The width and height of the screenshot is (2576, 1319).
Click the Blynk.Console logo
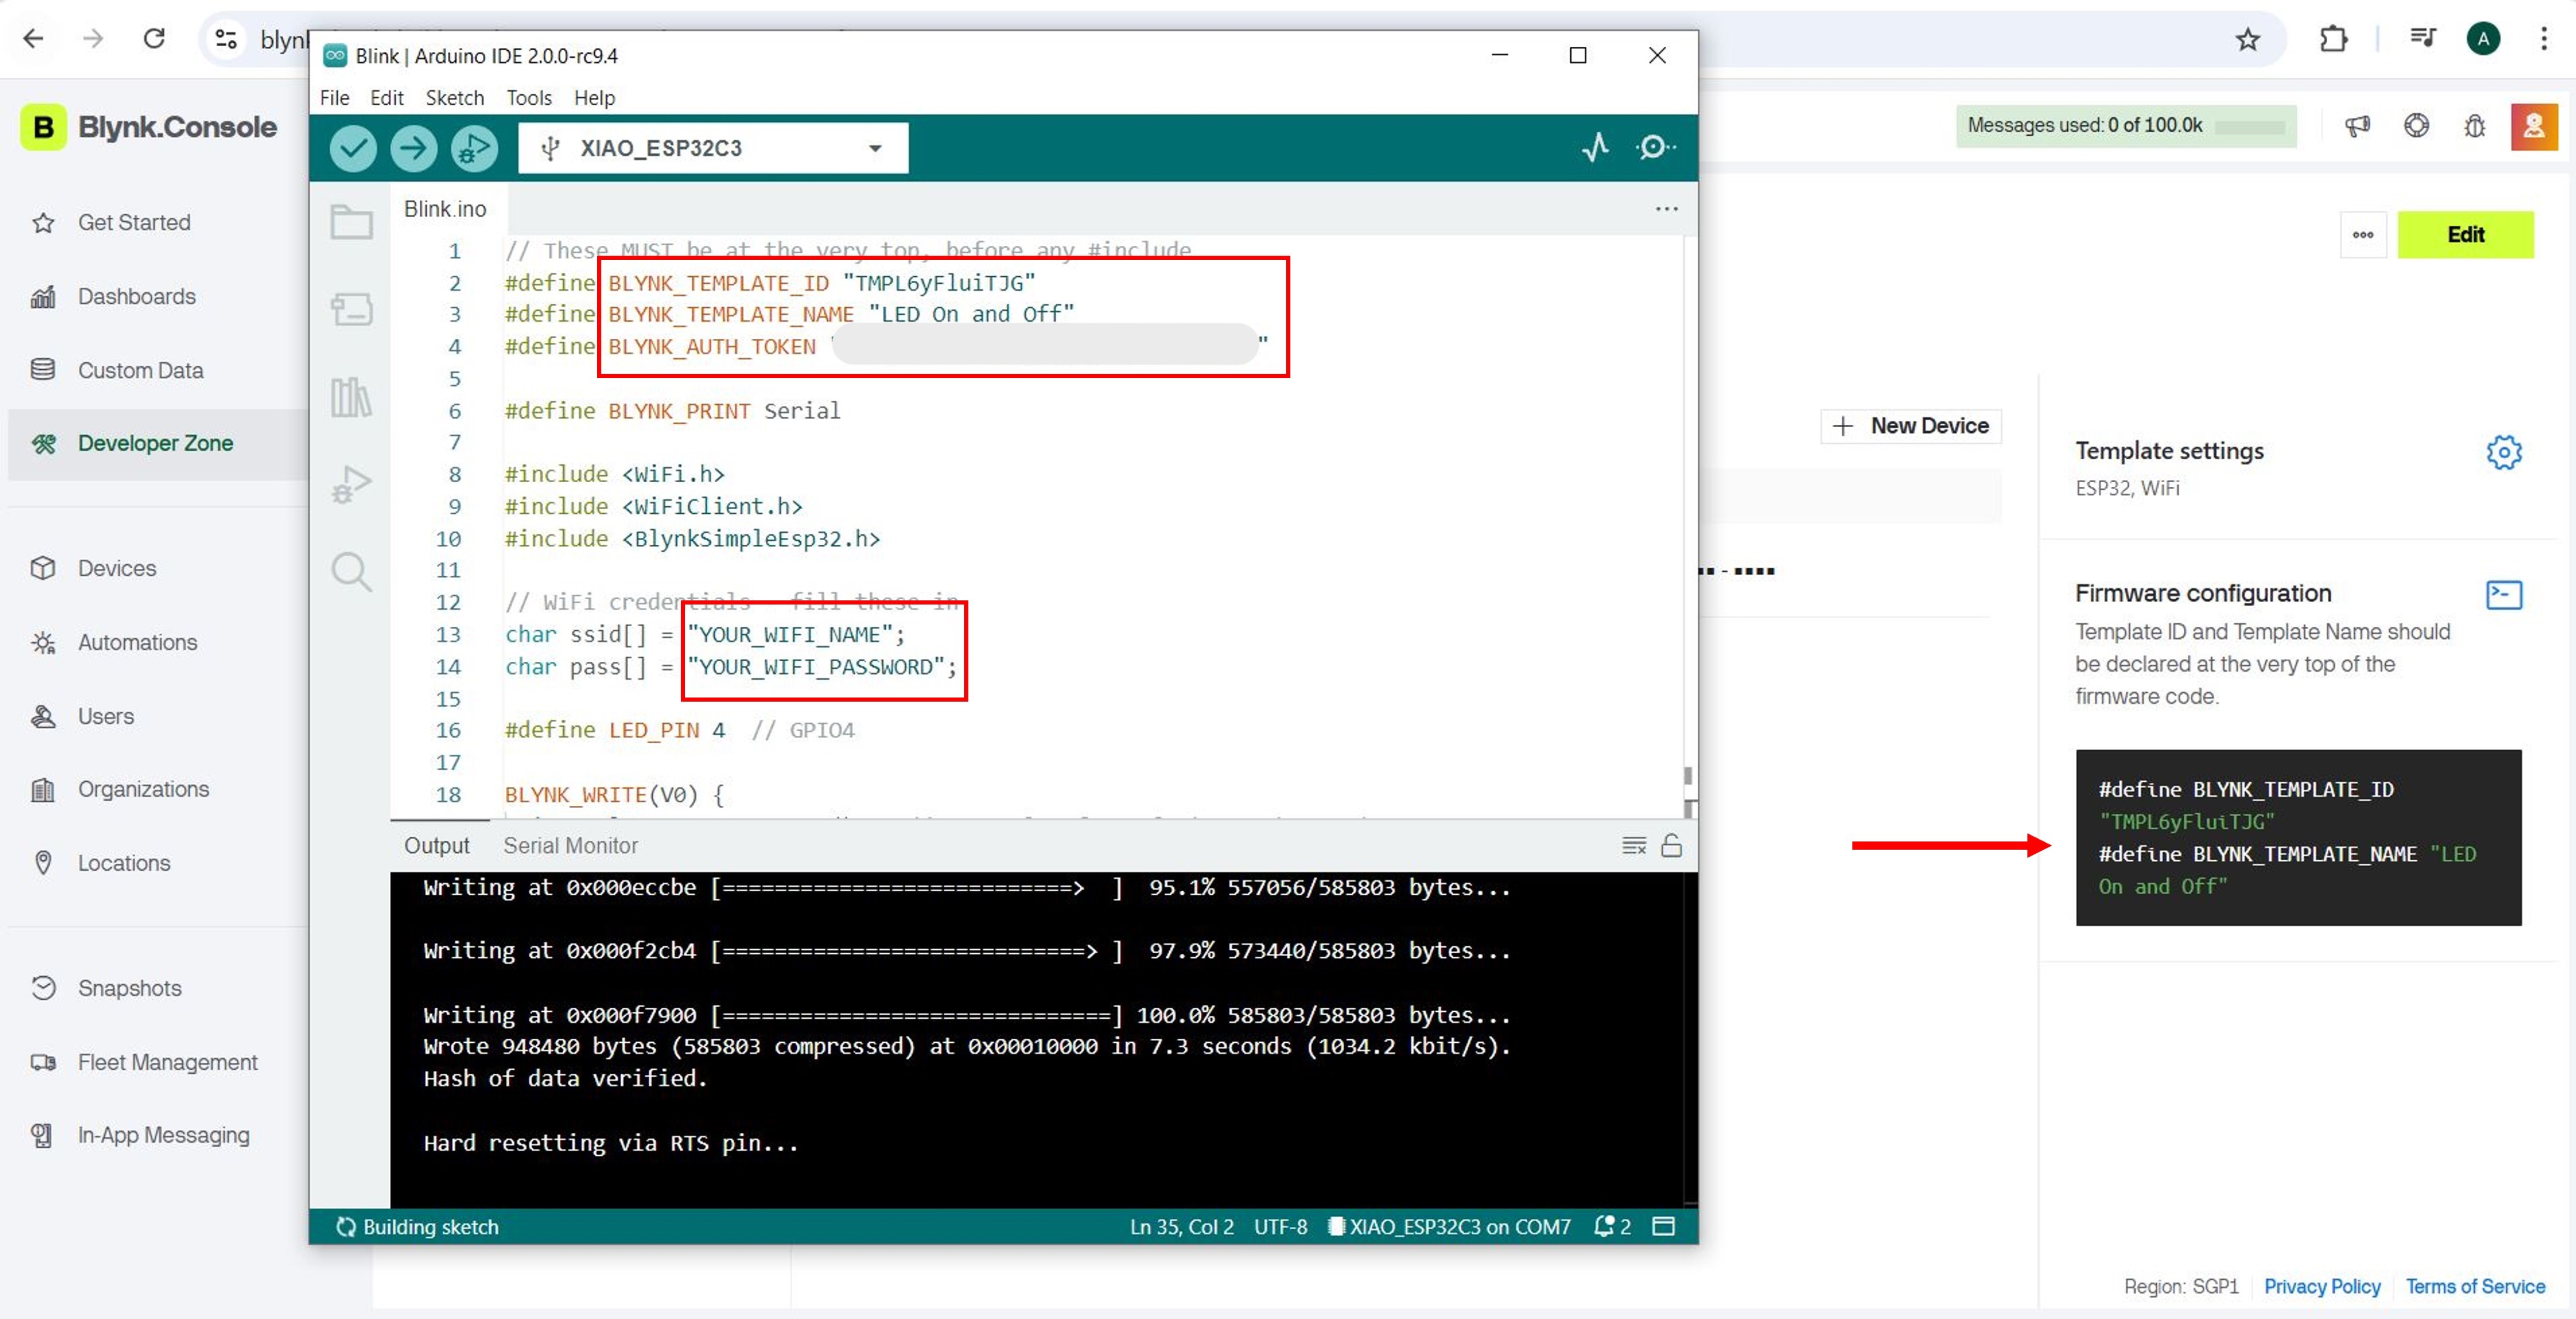(148, 127)
